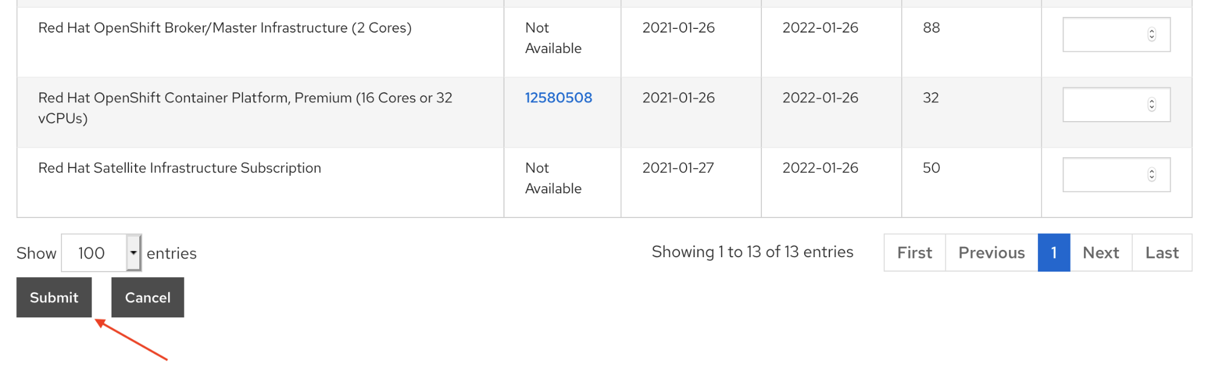Go to the Last page
This screenshot has width=1205, height=368.
pyautogui.click(x=1162, y=253)
